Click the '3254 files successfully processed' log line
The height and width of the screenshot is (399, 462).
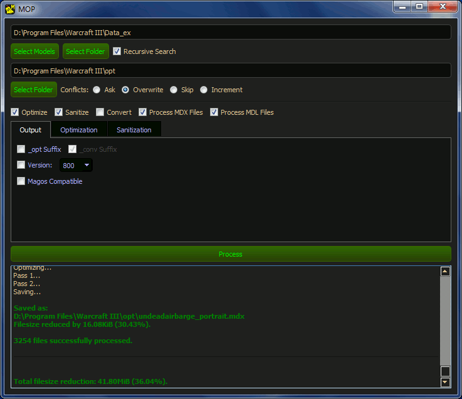click(73, 341)
